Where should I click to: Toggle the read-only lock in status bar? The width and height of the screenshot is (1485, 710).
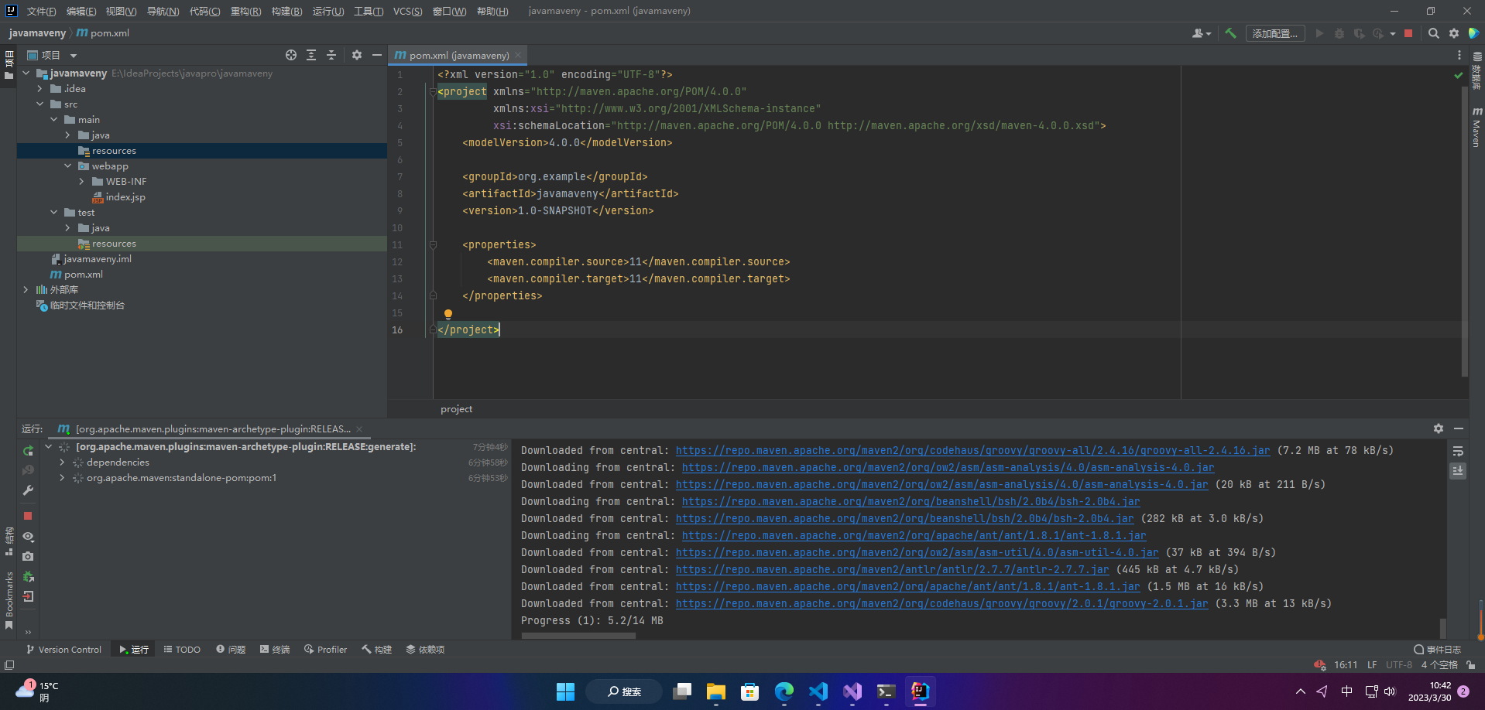1470,665
